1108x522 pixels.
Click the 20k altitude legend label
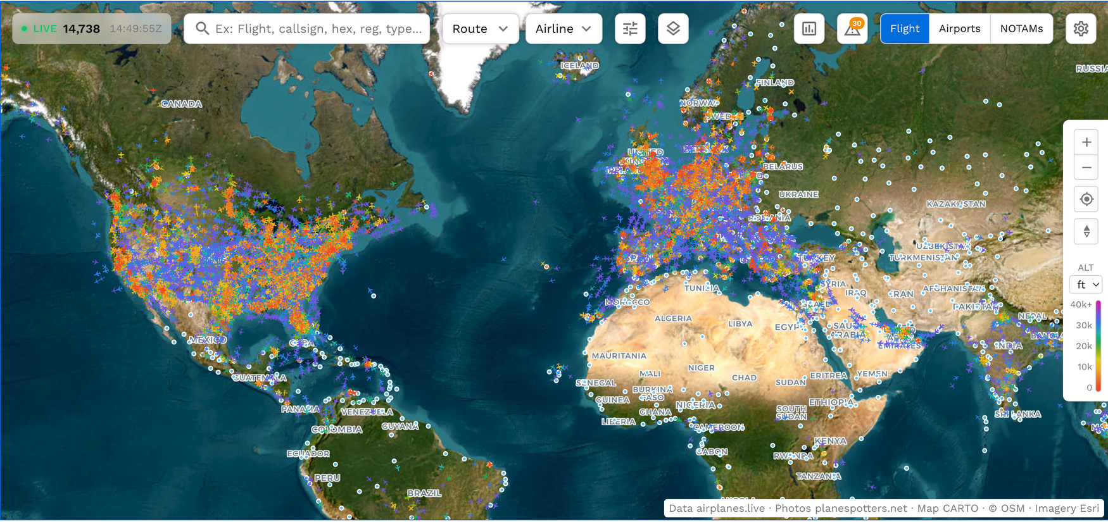(x=1084, y=346)
